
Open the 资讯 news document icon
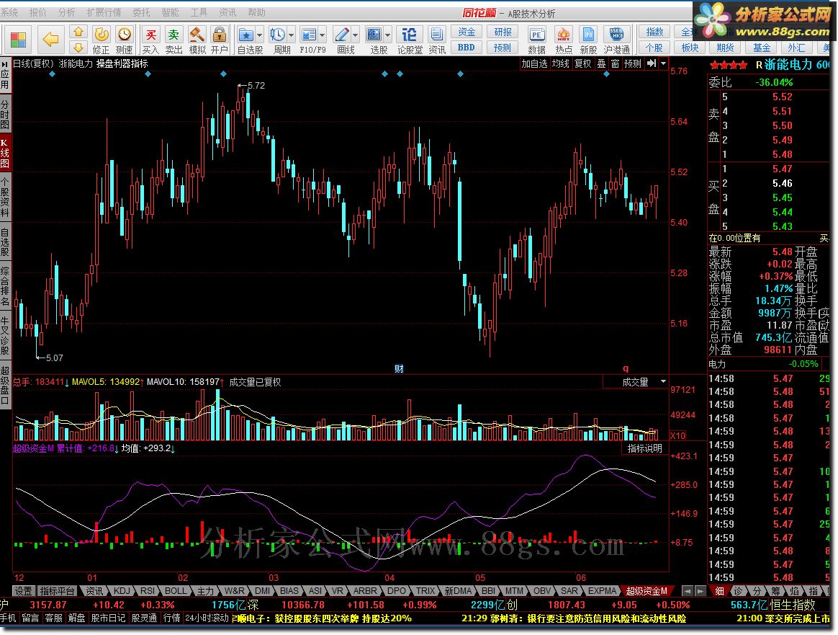(437, 35)
